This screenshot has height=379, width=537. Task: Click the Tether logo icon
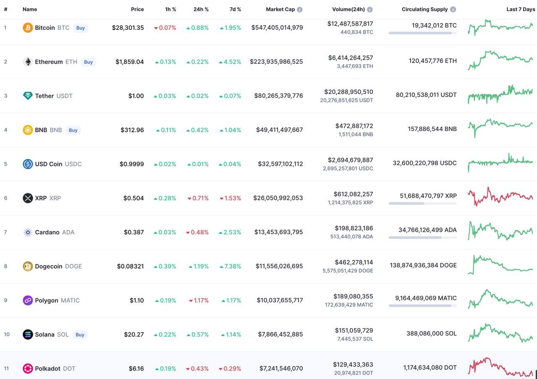pos(28,96)
